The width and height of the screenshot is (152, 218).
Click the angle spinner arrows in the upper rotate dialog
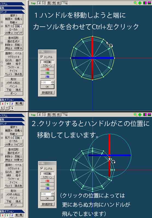[x=52, y=82]
